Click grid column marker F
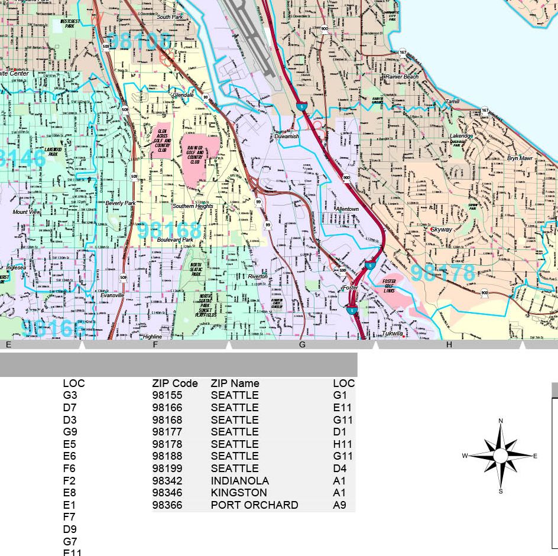 click(x=155, y=344)
